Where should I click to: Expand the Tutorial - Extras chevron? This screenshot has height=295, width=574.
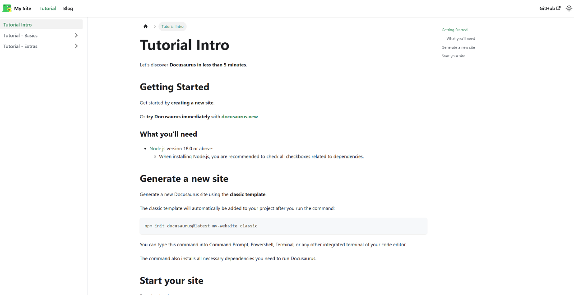pyautogui.click(x=76, y=46)
